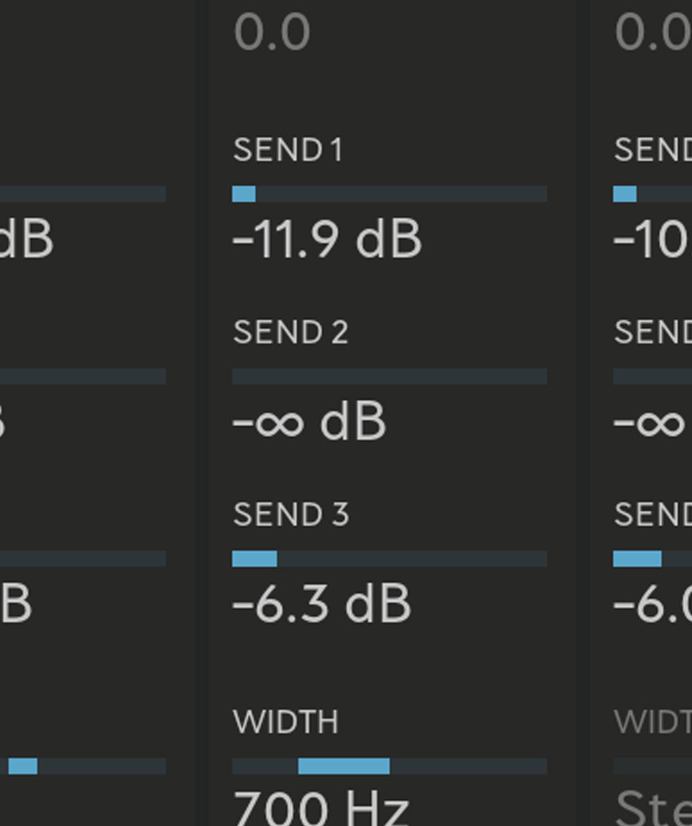The image size is (692, 826).
Task: Click the 0.0 value atop right strip
Action: [653, 33]
